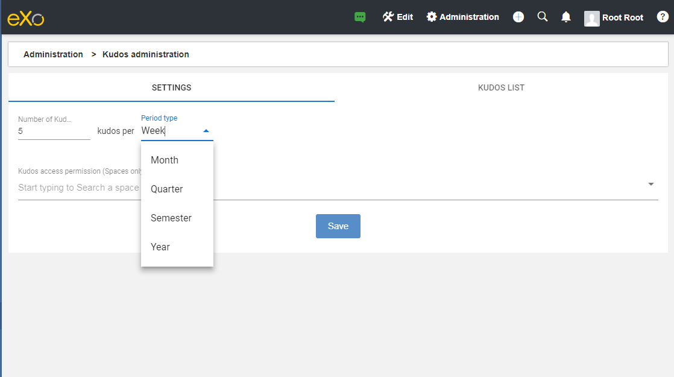674x377 pixels.
Task: Collapse the Period type dropdown arrow
Action: [x=206, y=131]
